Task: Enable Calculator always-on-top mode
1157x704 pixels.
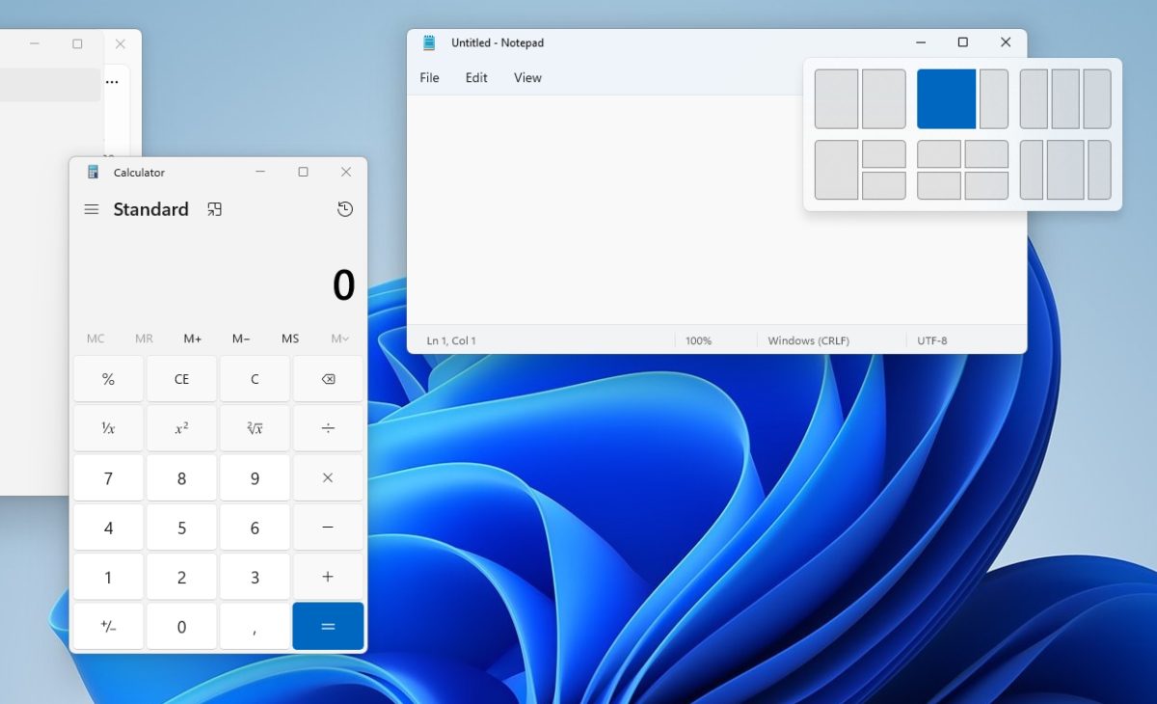Action: (x=214, y=209)
